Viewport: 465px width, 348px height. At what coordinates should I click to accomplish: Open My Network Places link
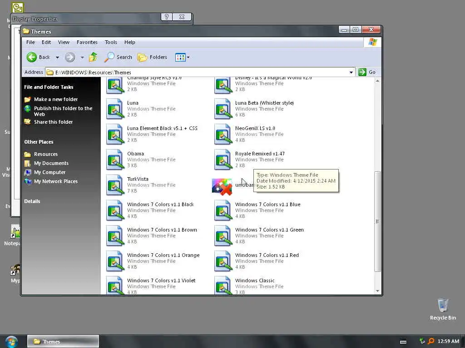[x=56, y=181]
